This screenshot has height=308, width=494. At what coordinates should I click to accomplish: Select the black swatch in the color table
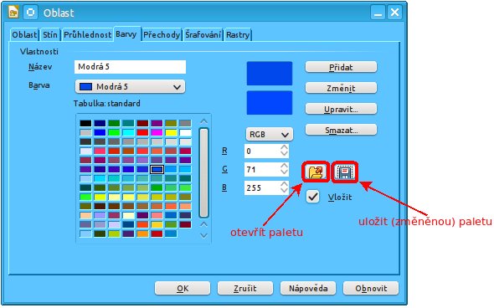(85, 123)
